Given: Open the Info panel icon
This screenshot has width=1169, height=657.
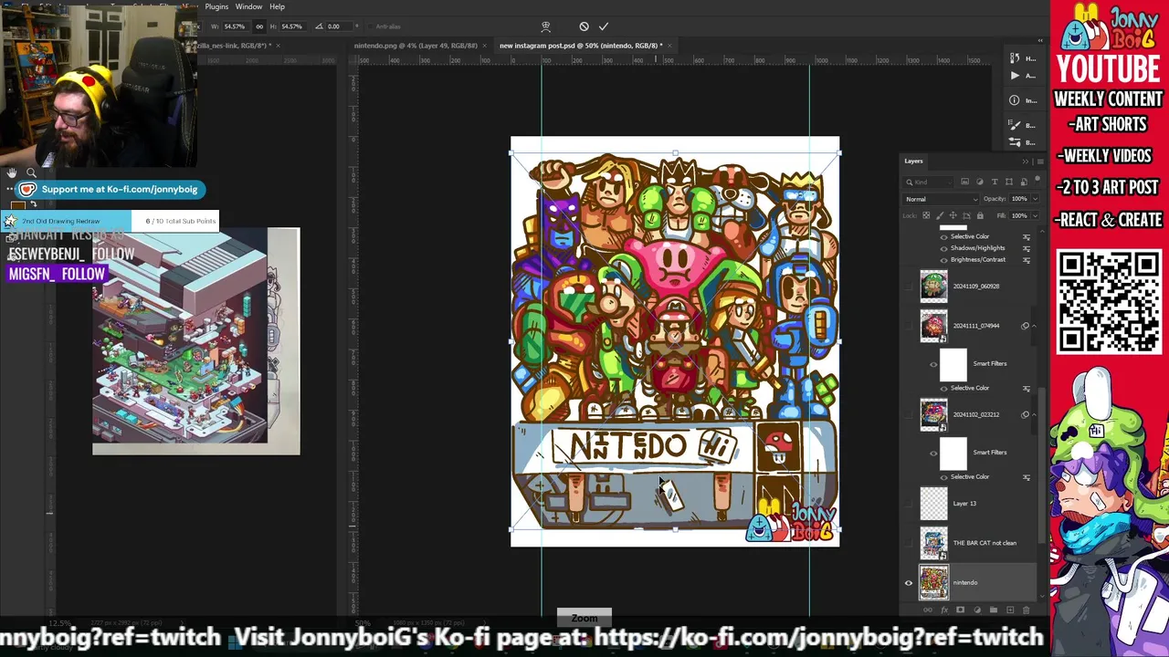Looking at the screenshot, I should point(1015,100).
